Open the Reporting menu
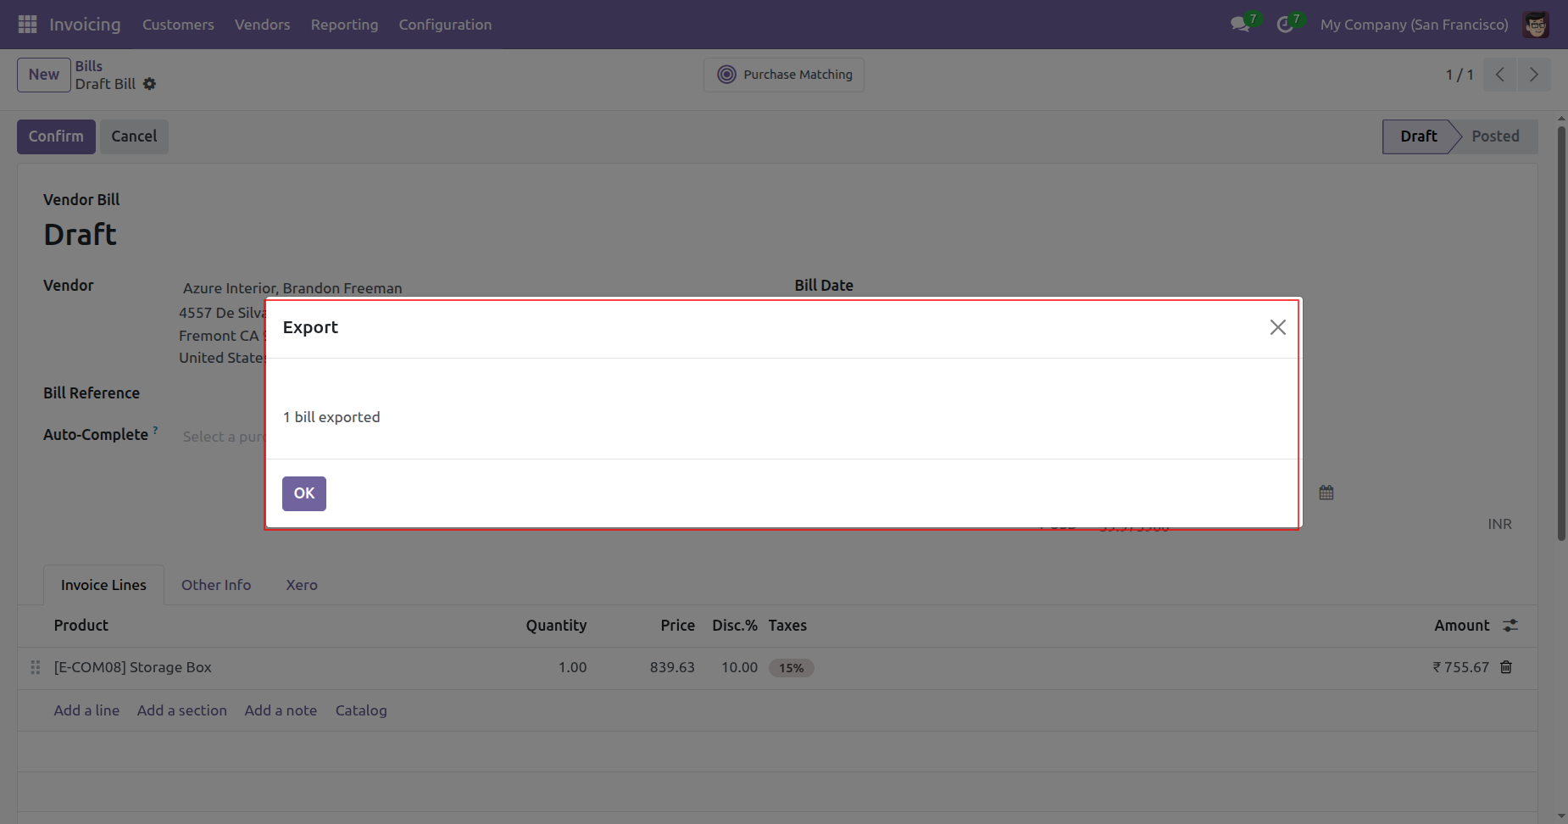The width and height of the screenshot is (1568, 824). click(345, 25)
